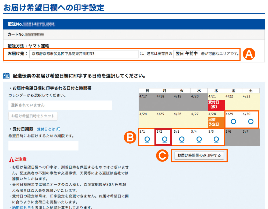Choose the 5/1 delivery date circle

click(147, 139)
